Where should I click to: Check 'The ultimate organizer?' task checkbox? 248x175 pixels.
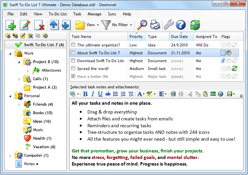73,45
